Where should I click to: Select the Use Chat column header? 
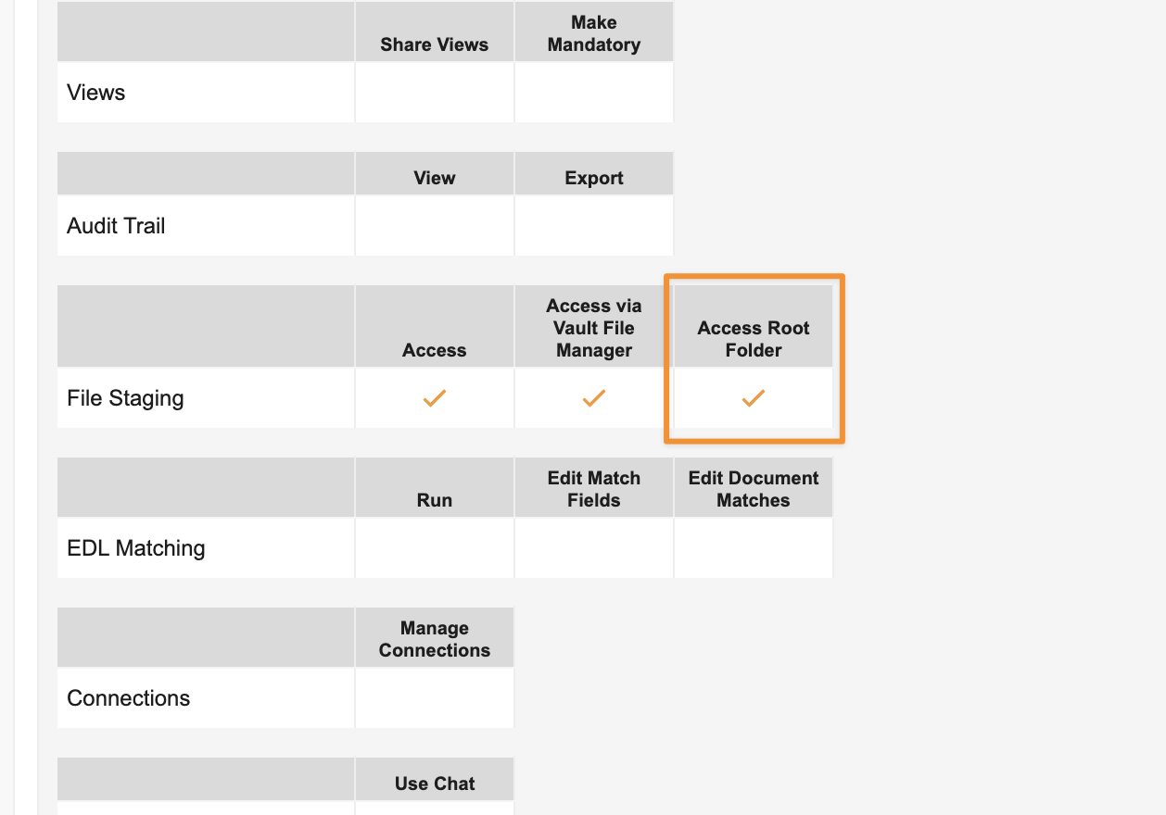pos(434,784)
